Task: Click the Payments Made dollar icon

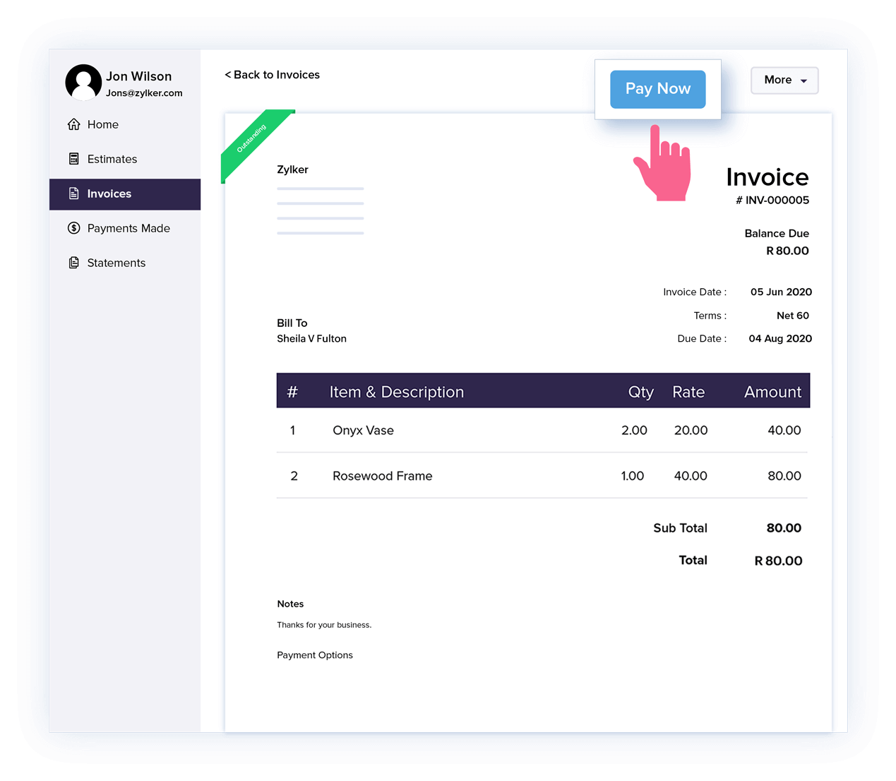Action: pos(73,228)
